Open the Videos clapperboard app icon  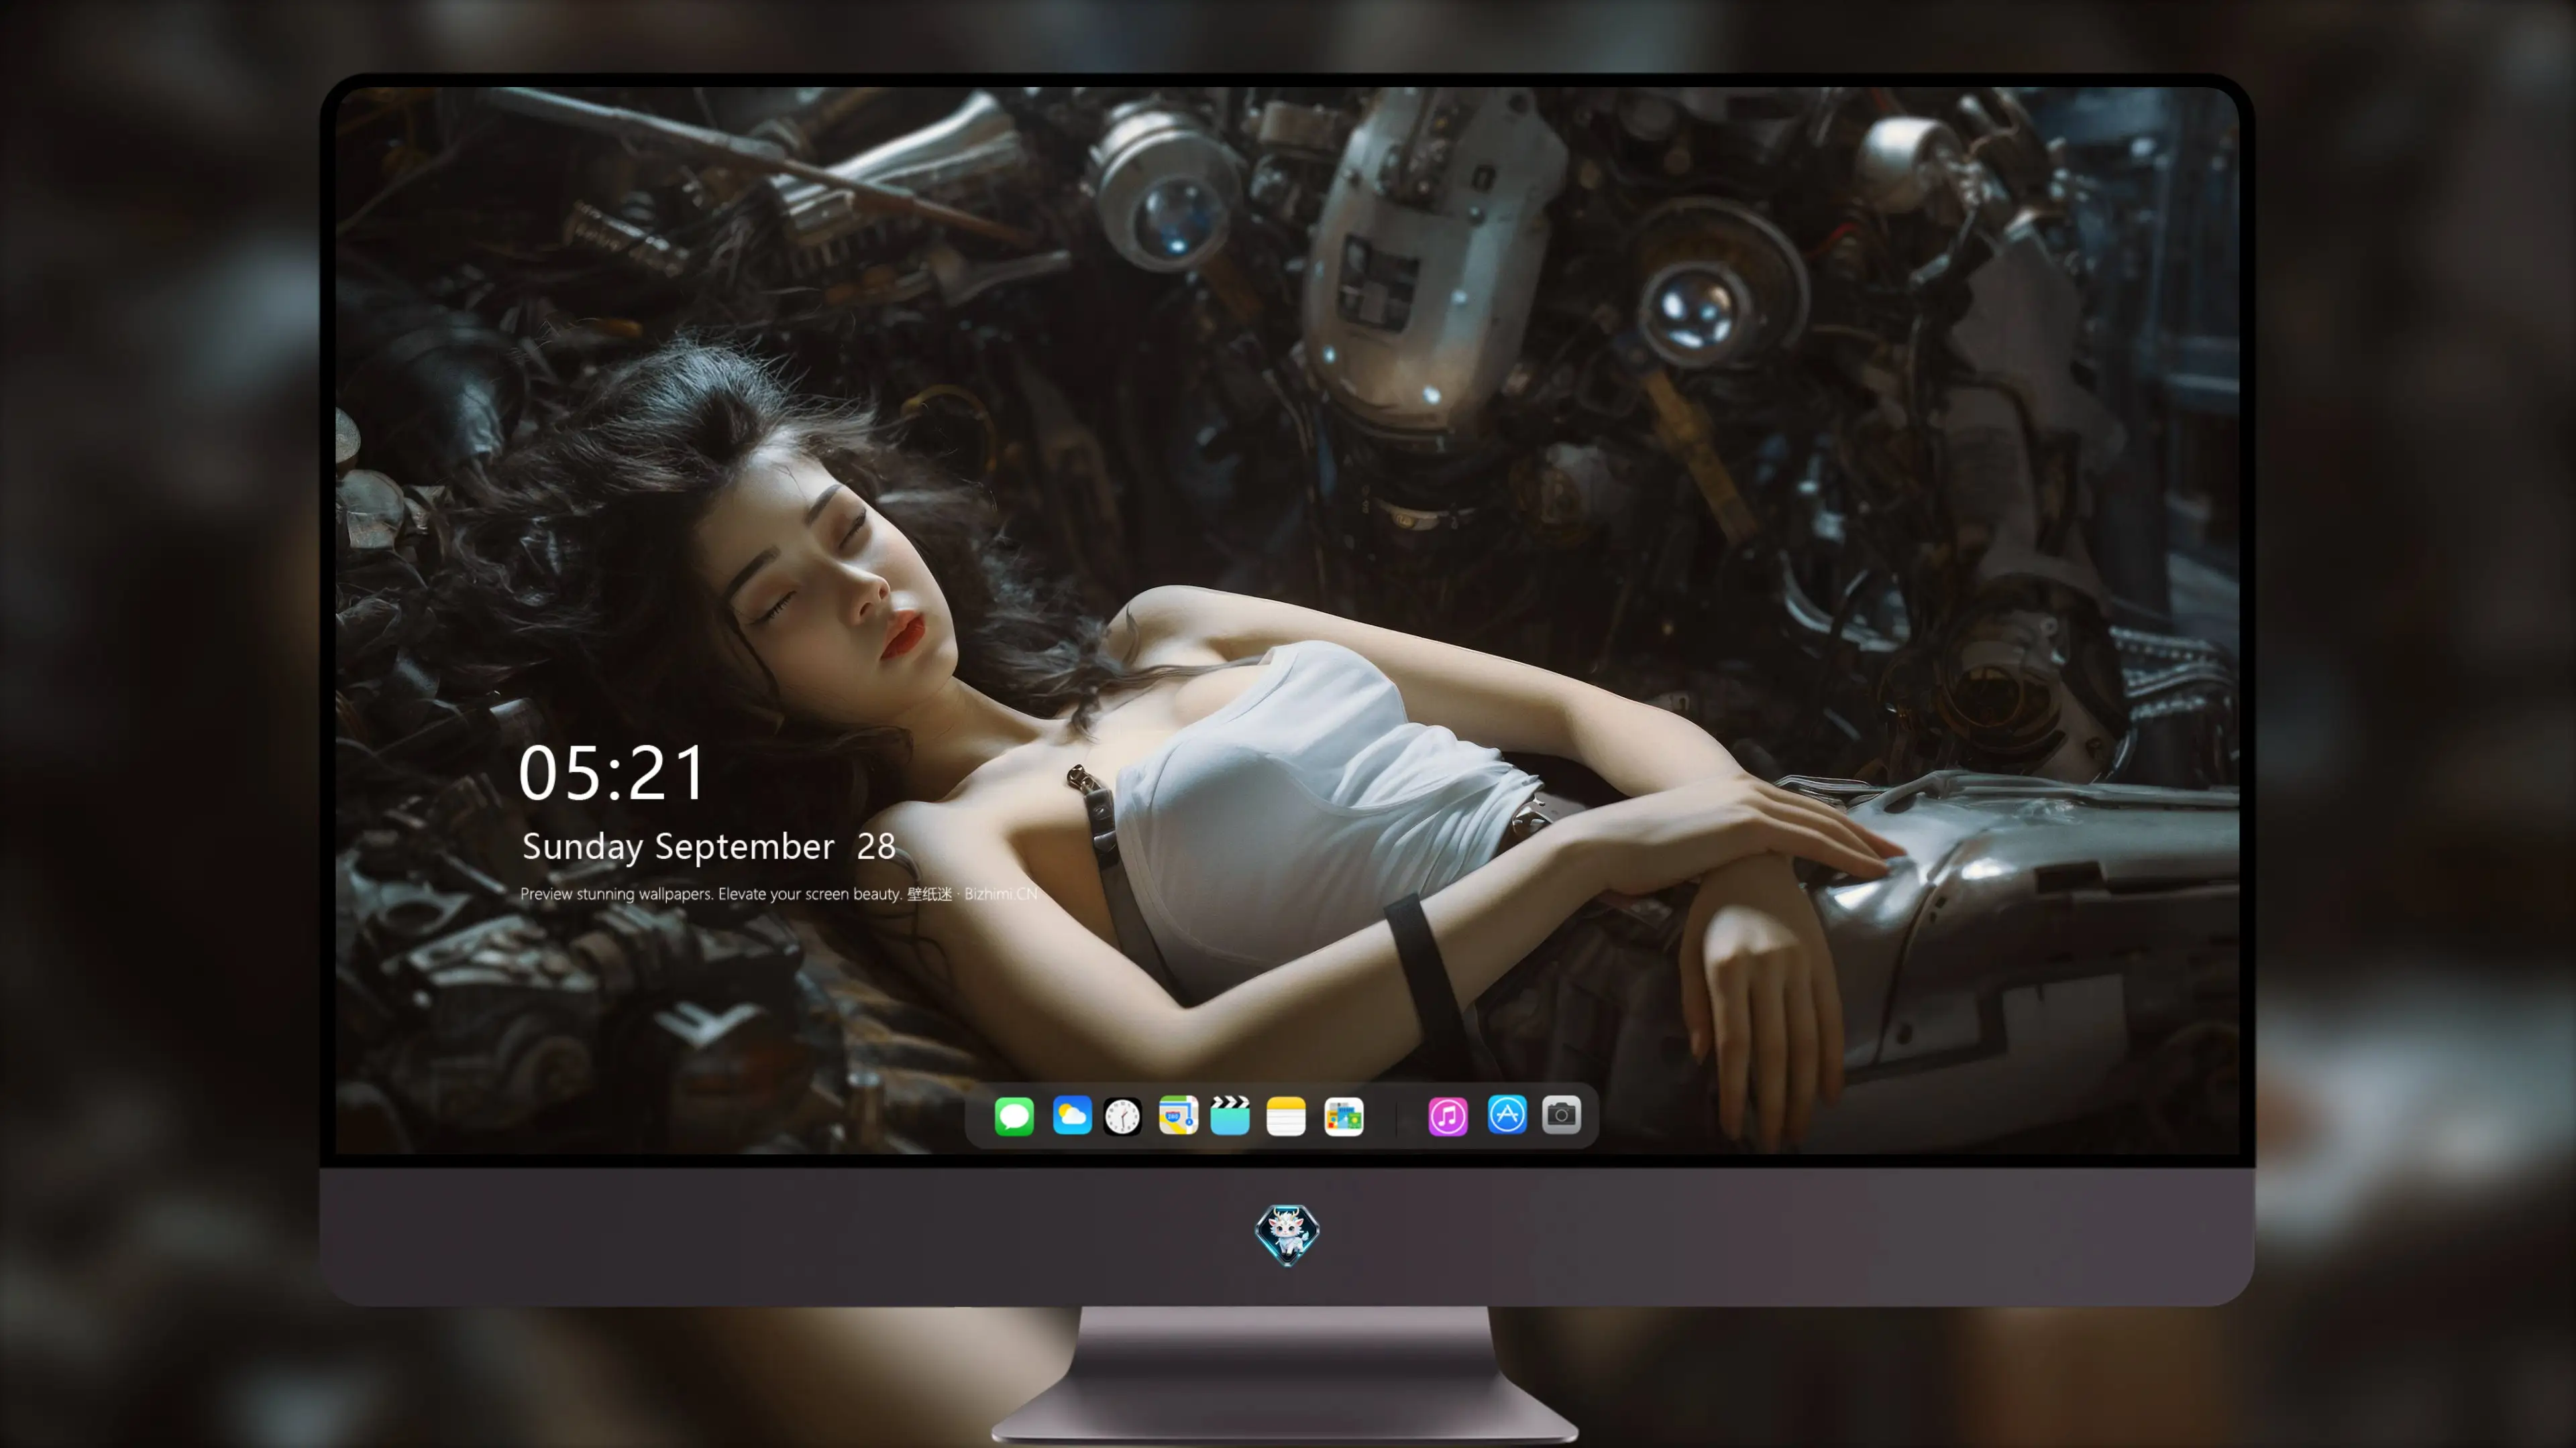(1230, 1115)
